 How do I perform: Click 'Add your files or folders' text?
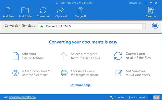click(x=33, y=56)
